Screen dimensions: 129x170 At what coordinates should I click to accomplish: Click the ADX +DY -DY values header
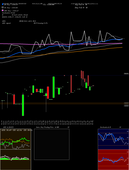(x=17, y=130)
